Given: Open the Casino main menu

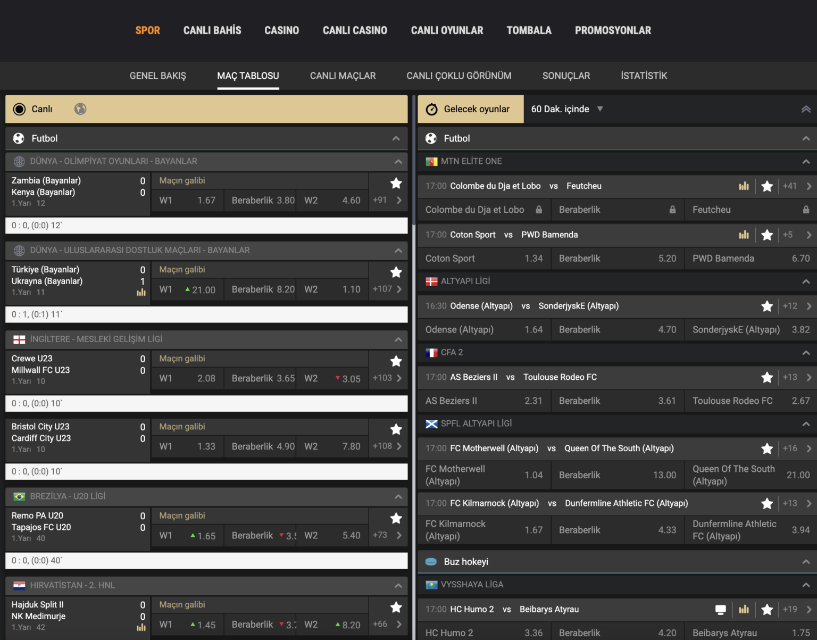Looking at the screenshot, I should pyautogui.click(x=282, y=30).
